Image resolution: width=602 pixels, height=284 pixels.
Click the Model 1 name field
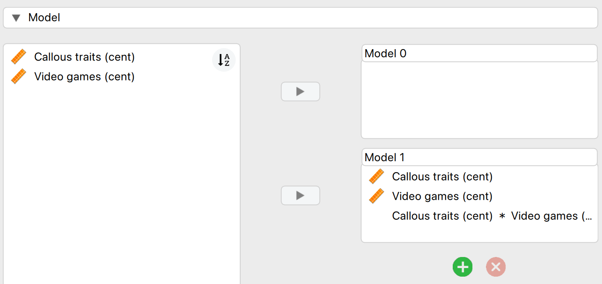[x=479, y=157]
